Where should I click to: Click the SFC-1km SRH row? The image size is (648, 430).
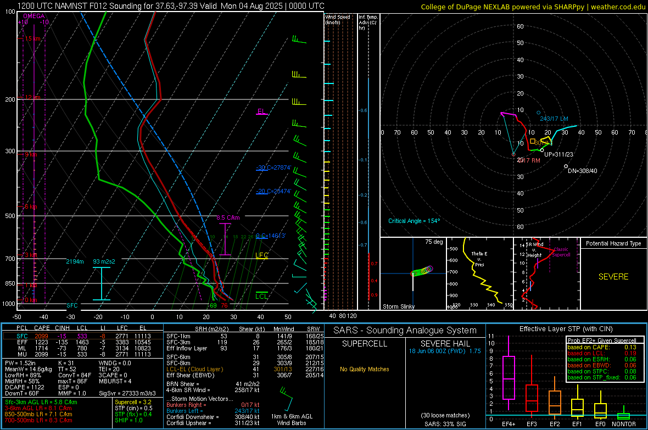tap(245, 336)
